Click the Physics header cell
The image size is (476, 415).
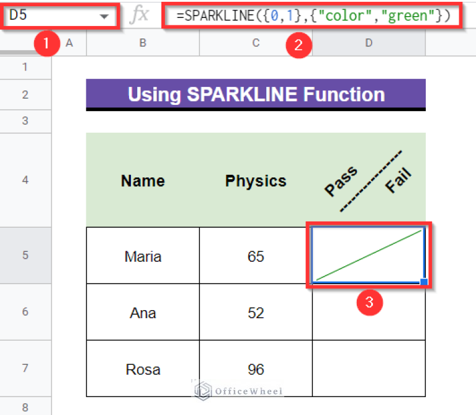(256, 181)
